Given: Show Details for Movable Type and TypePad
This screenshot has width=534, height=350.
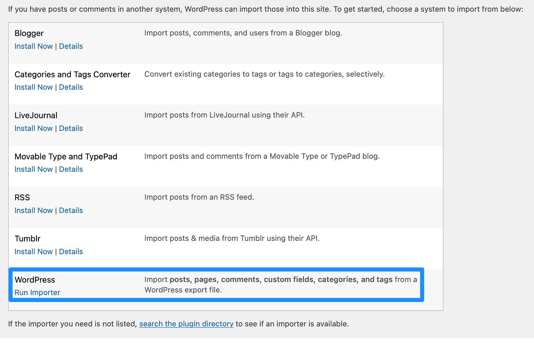Looking at the screenshot, I should (x=71, y=169).
